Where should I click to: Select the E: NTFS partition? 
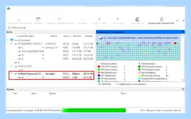(x=50, y=59)
